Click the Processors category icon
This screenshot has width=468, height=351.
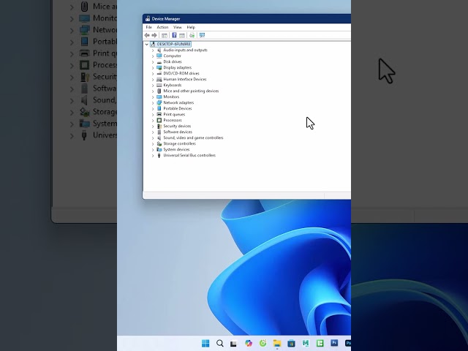click(x=159, y=120)
